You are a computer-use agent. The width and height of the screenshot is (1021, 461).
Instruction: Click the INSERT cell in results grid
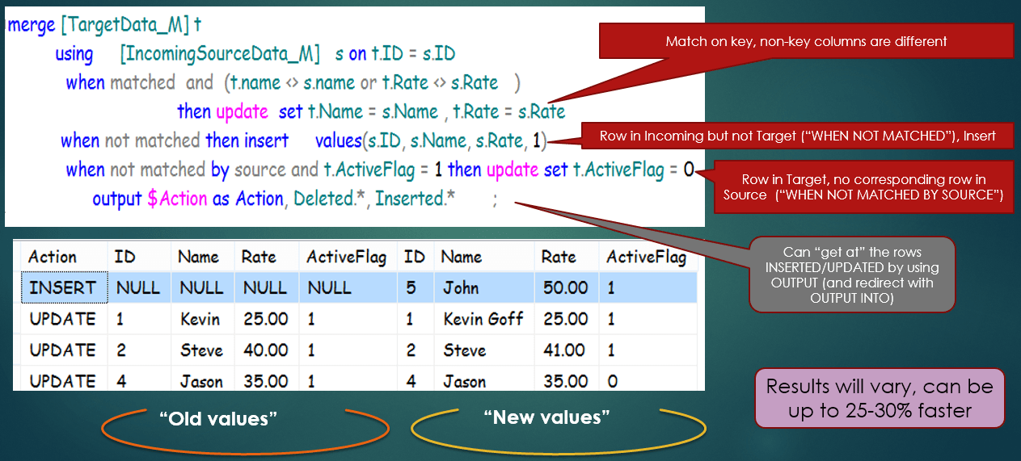tap(64, 287)
